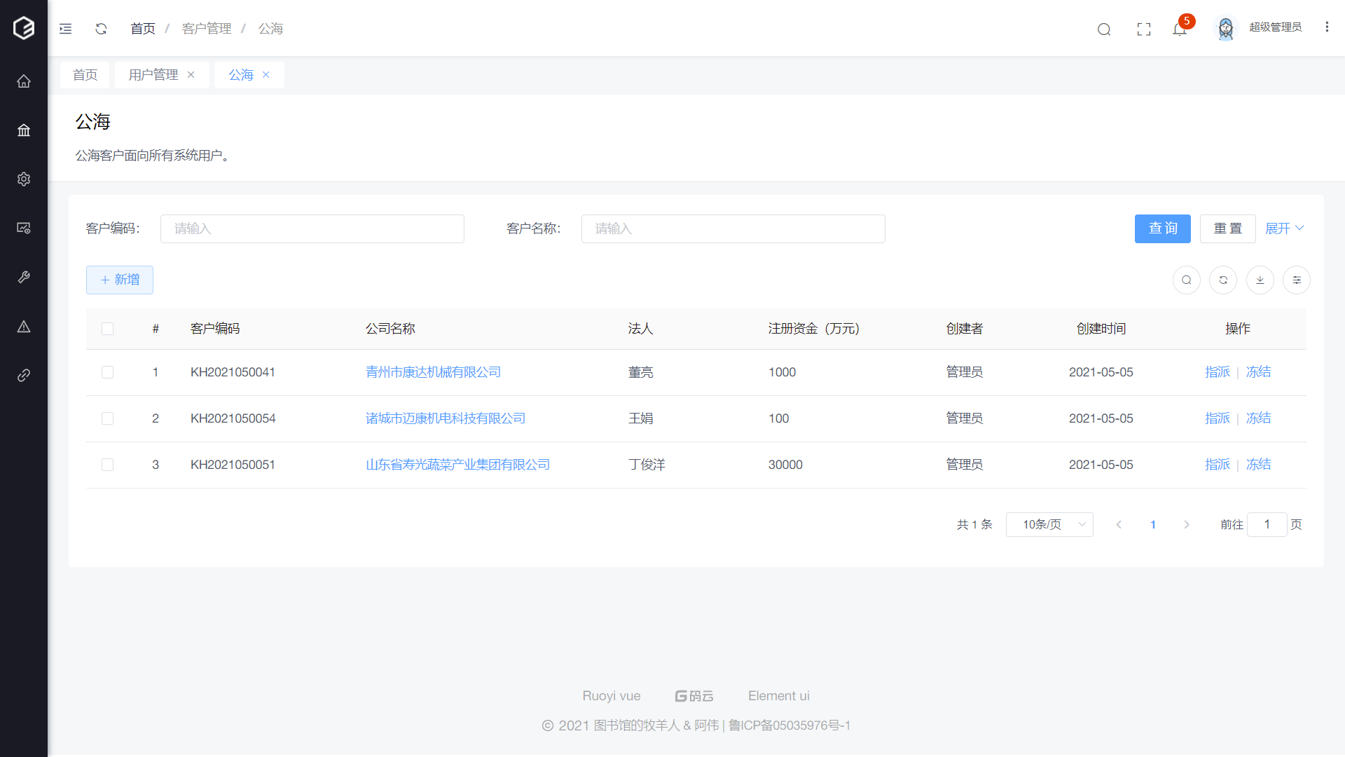Image resolution: width=1345 pixels, height=757 pixels.
Task: Click the refresh icon in top header
Action: point(101,29)
